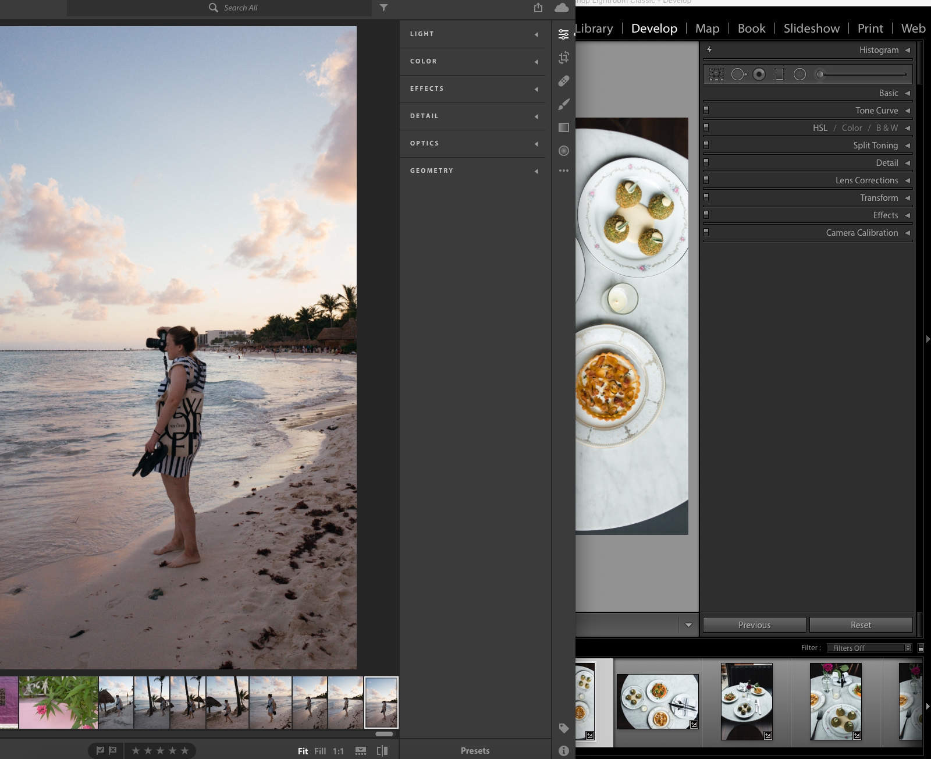Select the Linear Gradient tool icon

563,127
